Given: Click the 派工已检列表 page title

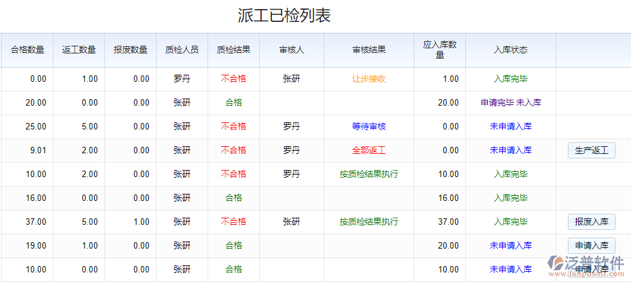Looking at the screenshot, I should click(x=284, y=15).
